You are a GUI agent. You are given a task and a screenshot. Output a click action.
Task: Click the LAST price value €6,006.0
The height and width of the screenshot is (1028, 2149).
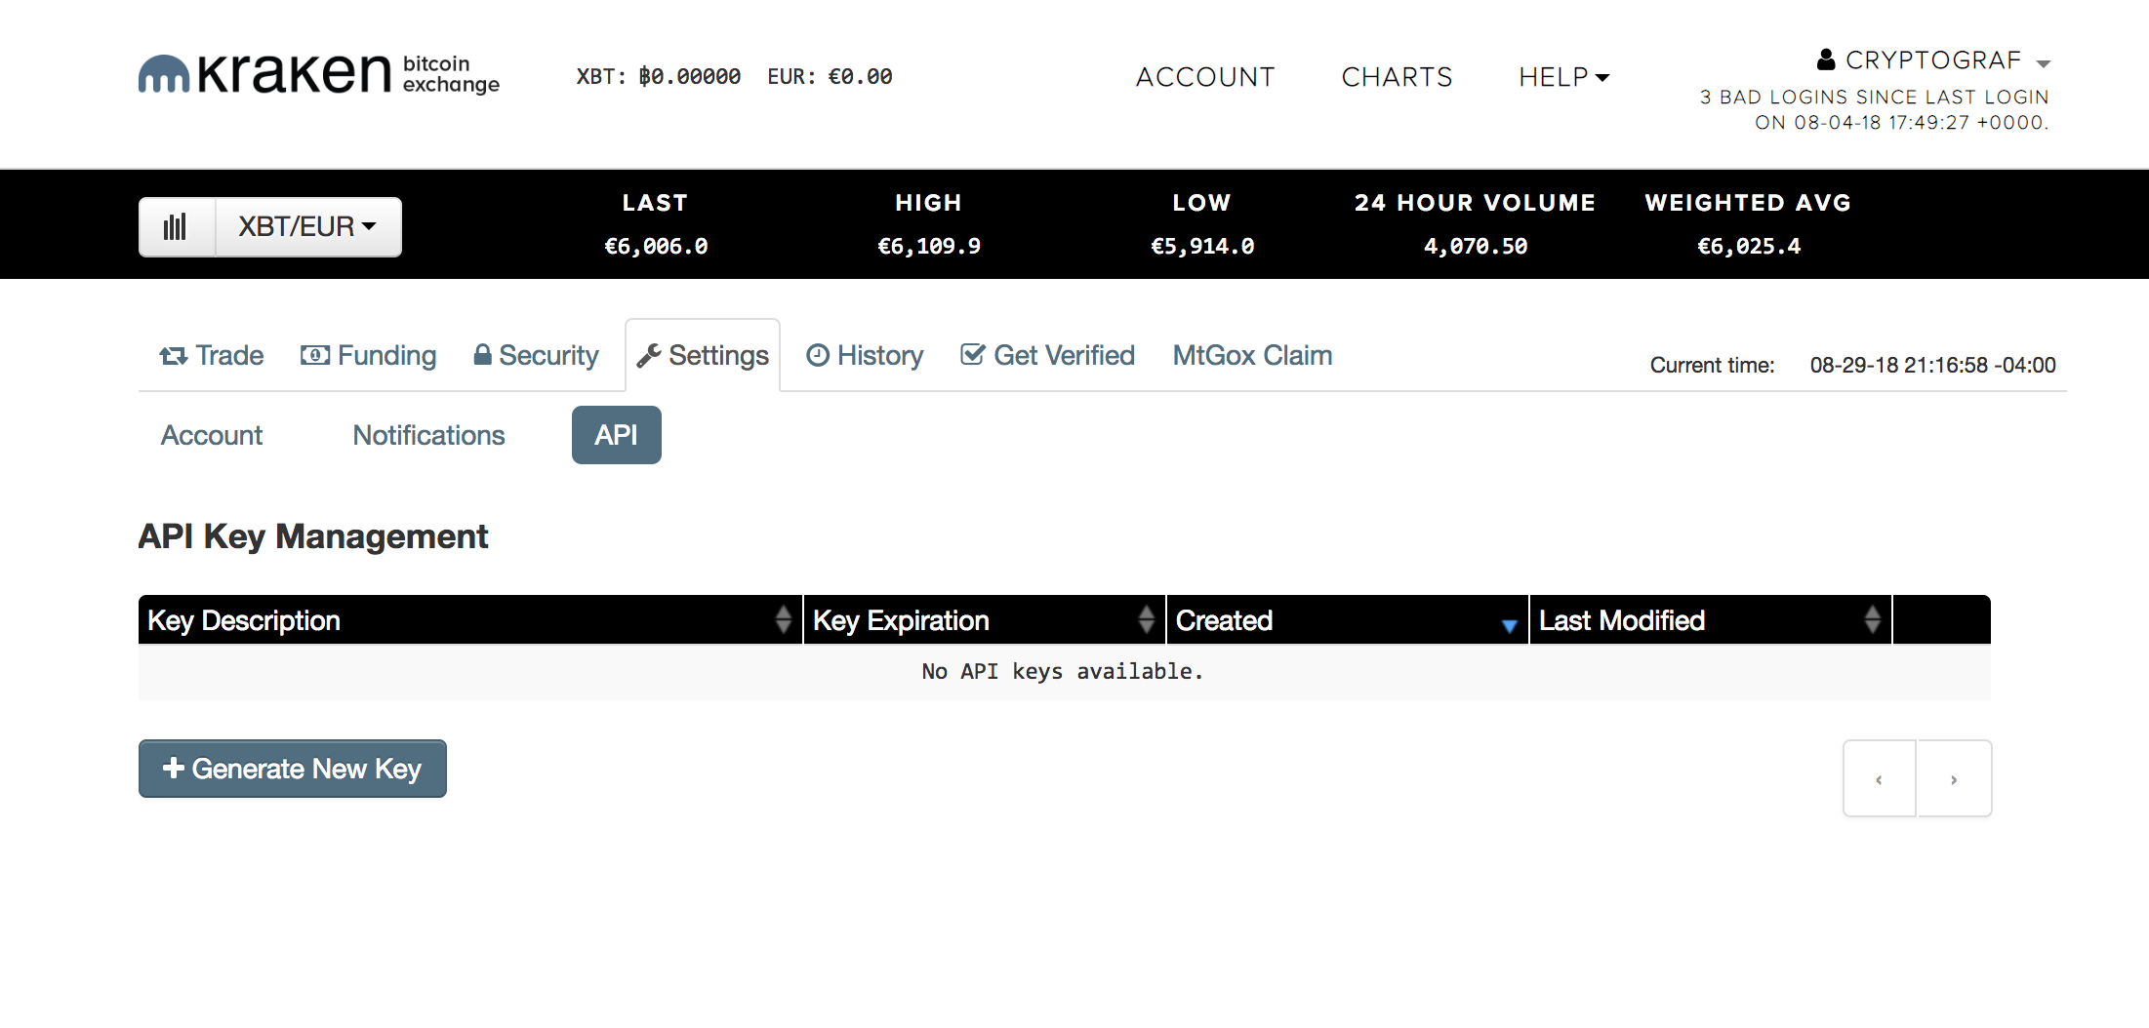tap(656, 246)
